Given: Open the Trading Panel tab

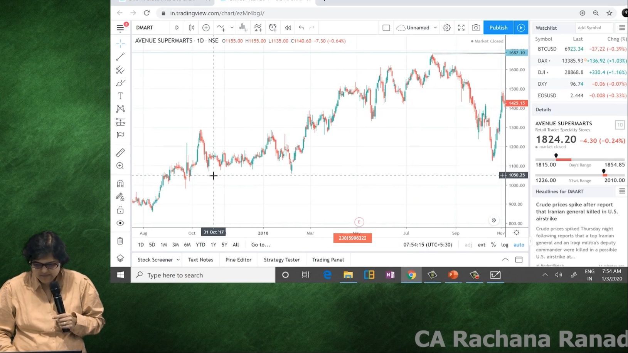Looking at the screenshot, I should [x=328, y=260].
